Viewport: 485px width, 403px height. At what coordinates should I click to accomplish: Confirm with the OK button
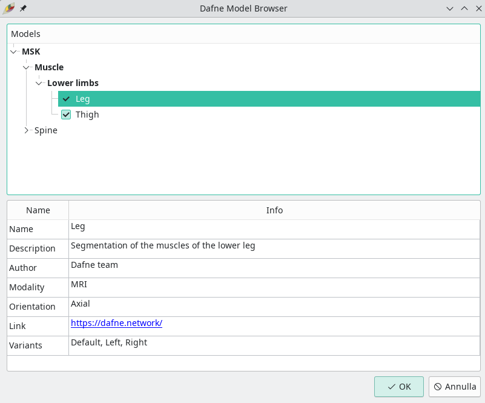398,387
